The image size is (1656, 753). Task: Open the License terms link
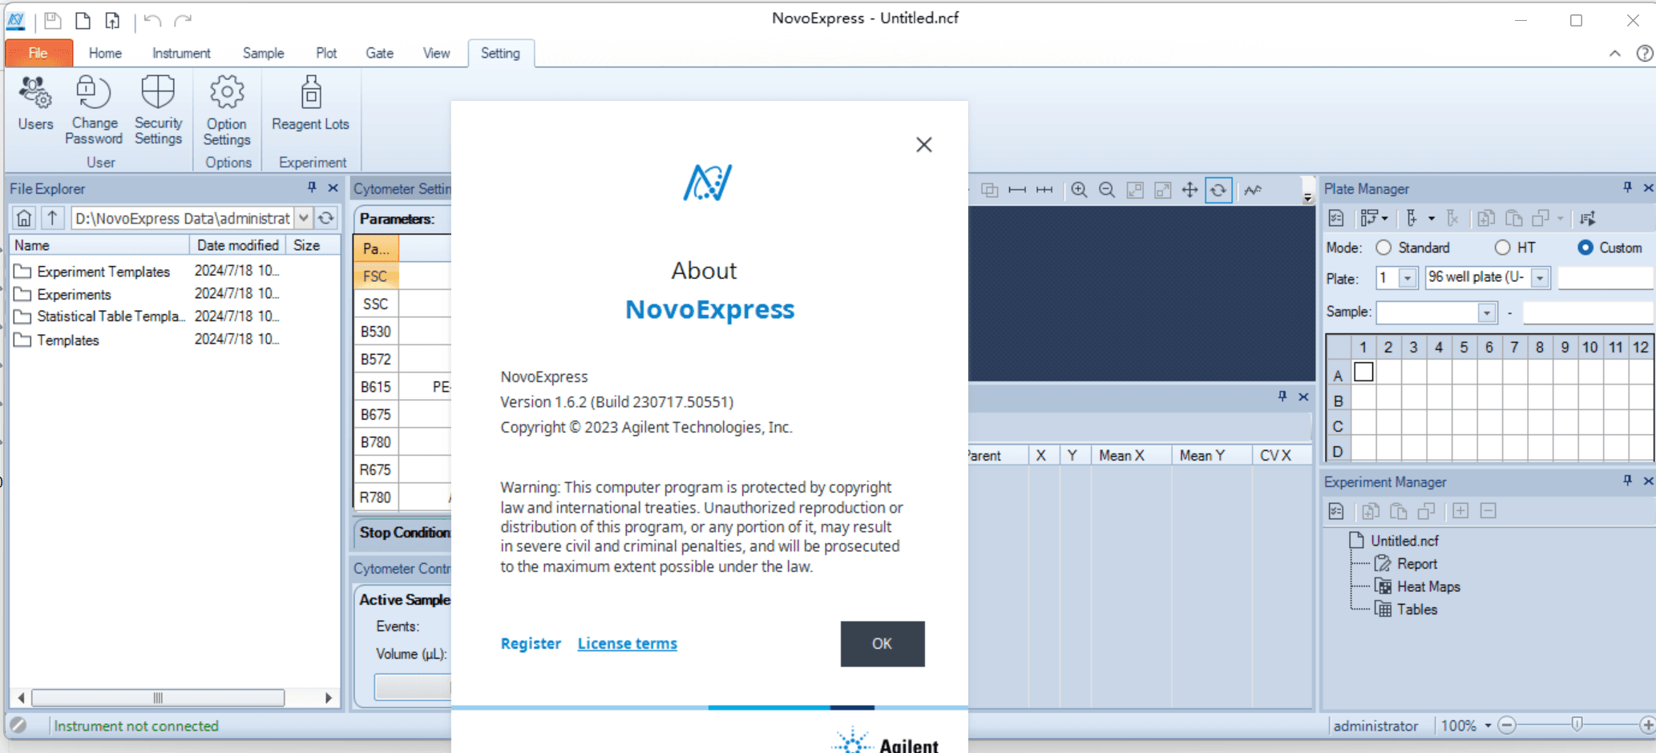(628, 643)
